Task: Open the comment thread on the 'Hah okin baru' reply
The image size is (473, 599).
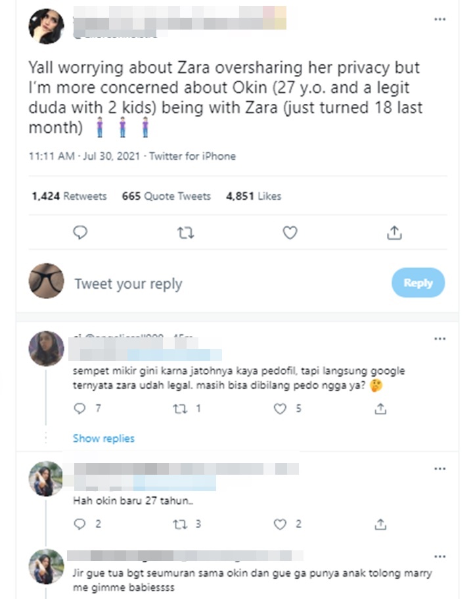Action: (79, 524)
